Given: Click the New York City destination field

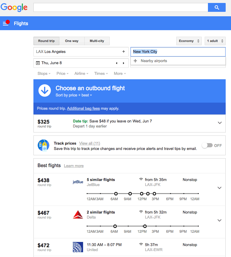Looking at the screenshot, I should click(x=177, y=52).
